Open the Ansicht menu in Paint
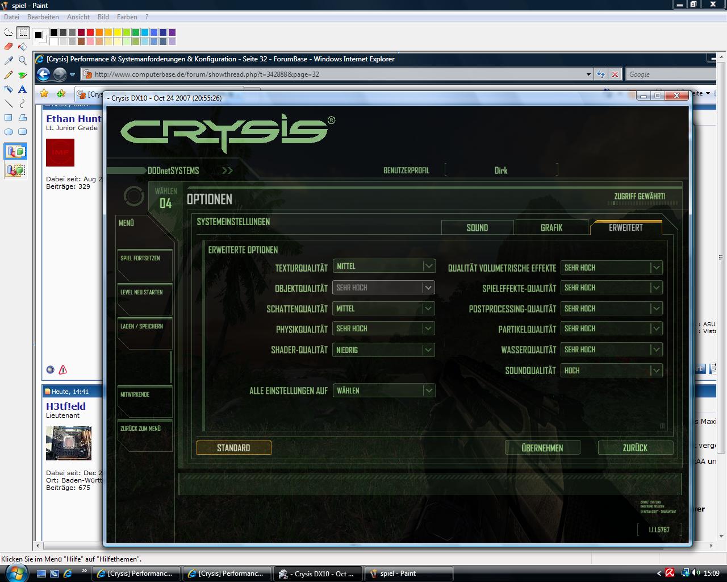The image size is (727, 582). coord(78,17)
